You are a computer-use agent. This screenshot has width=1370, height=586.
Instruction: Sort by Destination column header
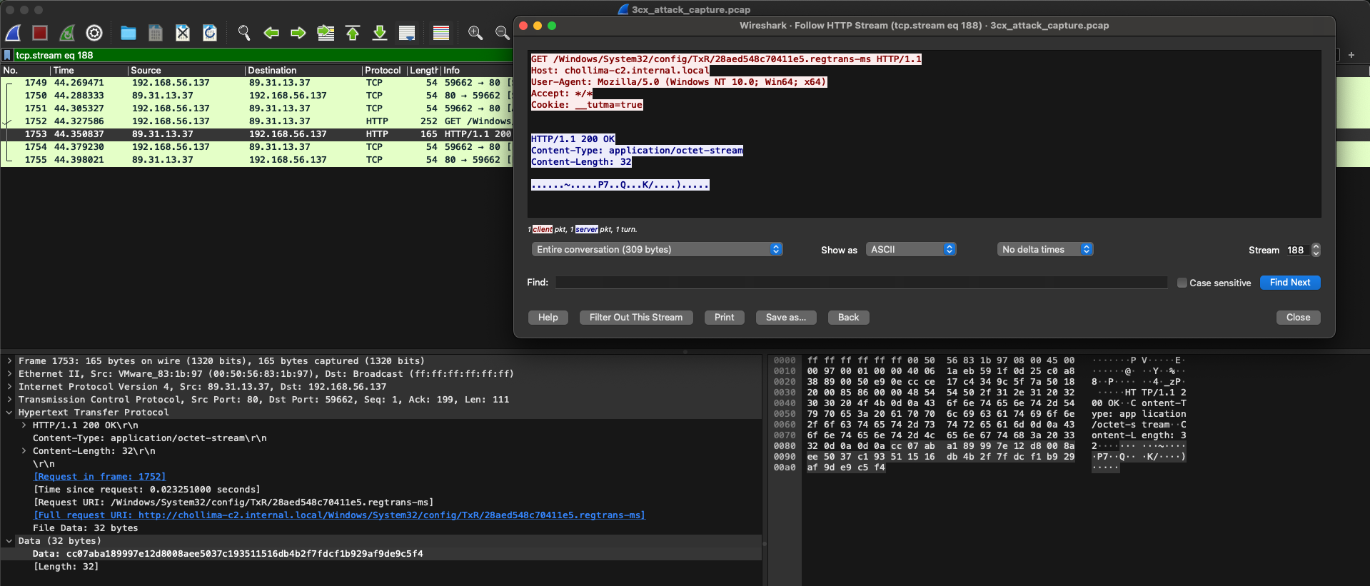click(303, 70)
